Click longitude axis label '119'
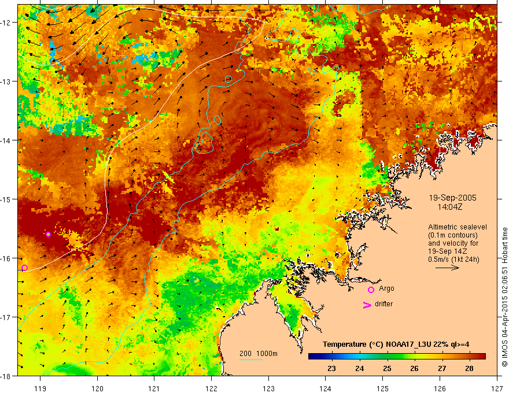The height and width of the screenshot is (393, 509). pos(40,388)
